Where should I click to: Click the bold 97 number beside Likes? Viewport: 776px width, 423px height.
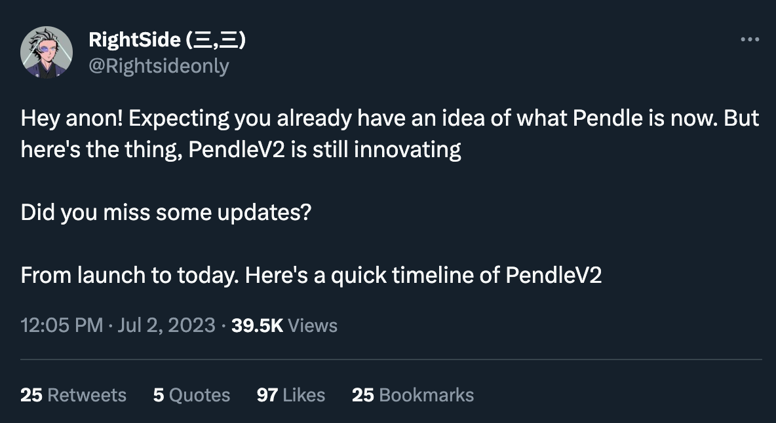pos(267,395)
